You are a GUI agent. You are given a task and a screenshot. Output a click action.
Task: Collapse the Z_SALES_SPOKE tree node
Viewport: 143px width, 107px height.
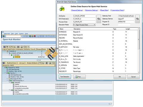[x=7, y=53]
